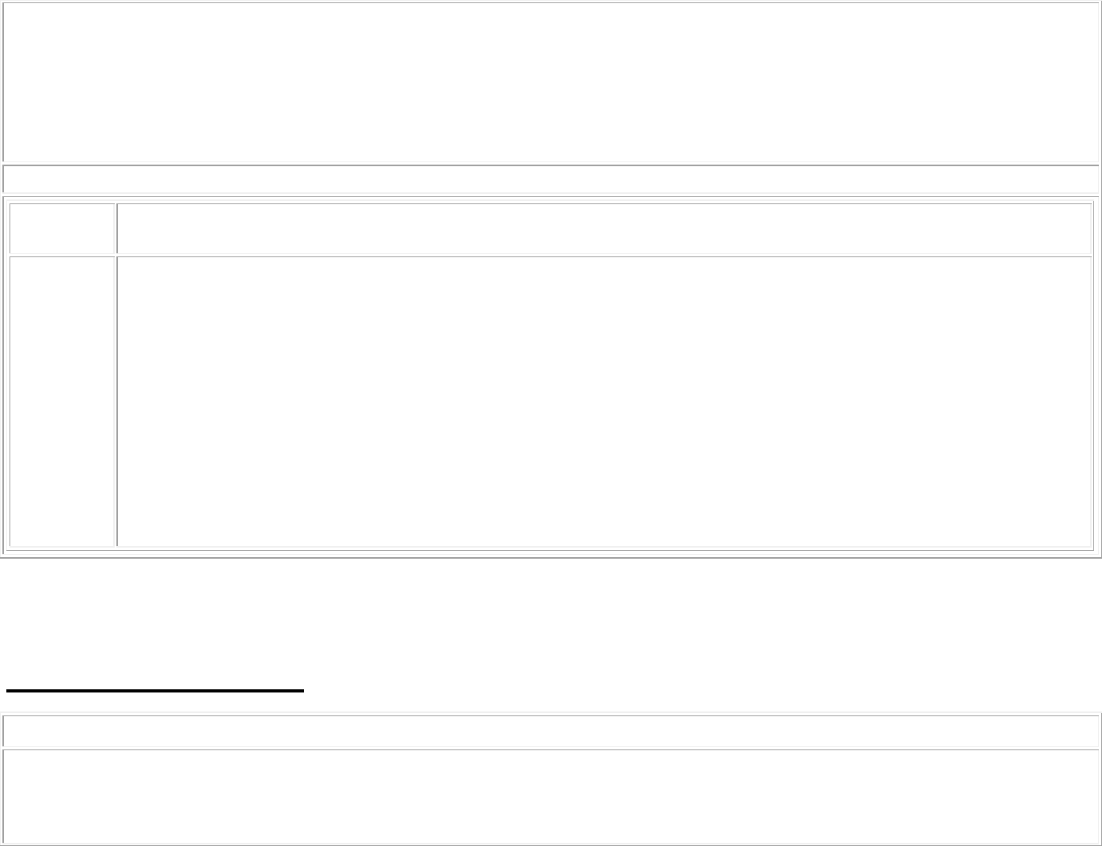Viewport: 1102px width, 846px height.
Task: Click the thick black horizontal line
Action: 155,691
